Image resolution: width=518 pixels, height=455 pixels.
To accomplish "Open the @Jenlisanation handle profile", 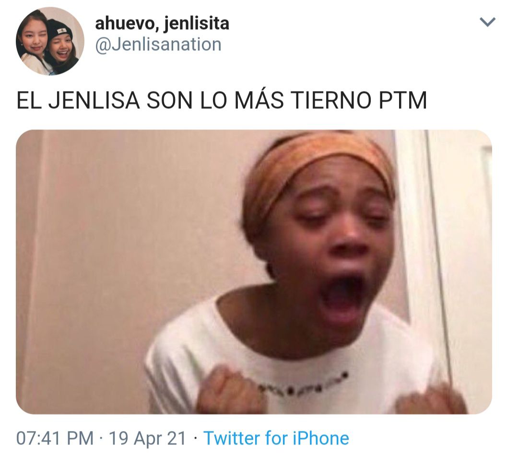I will (158, 45).
